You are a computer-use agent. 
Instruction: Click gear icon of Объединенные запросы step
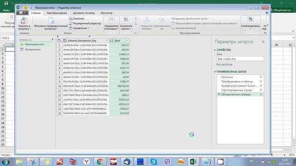point(261,94)
